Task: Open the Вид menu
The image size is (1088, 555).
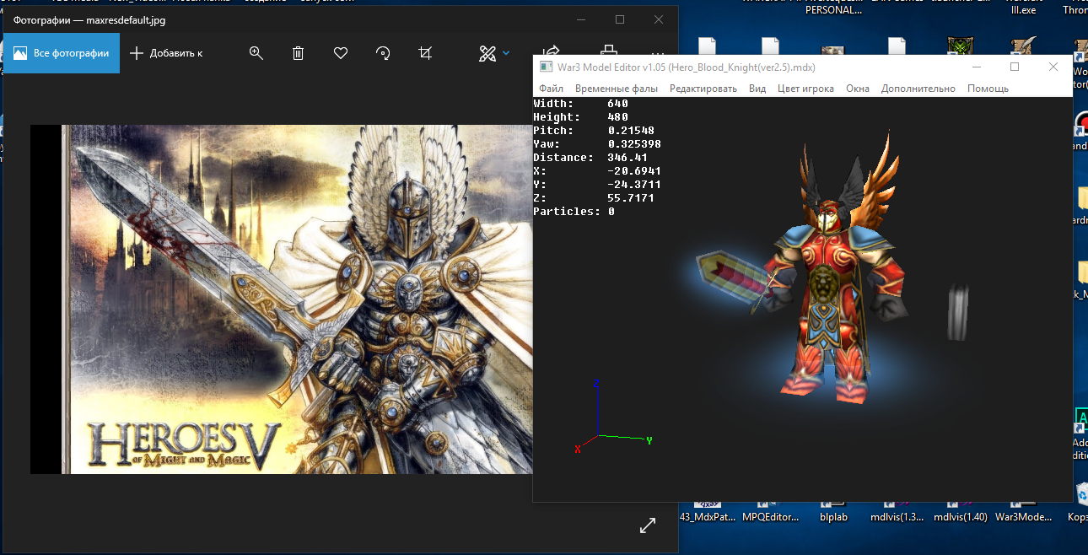Action: 757,89
